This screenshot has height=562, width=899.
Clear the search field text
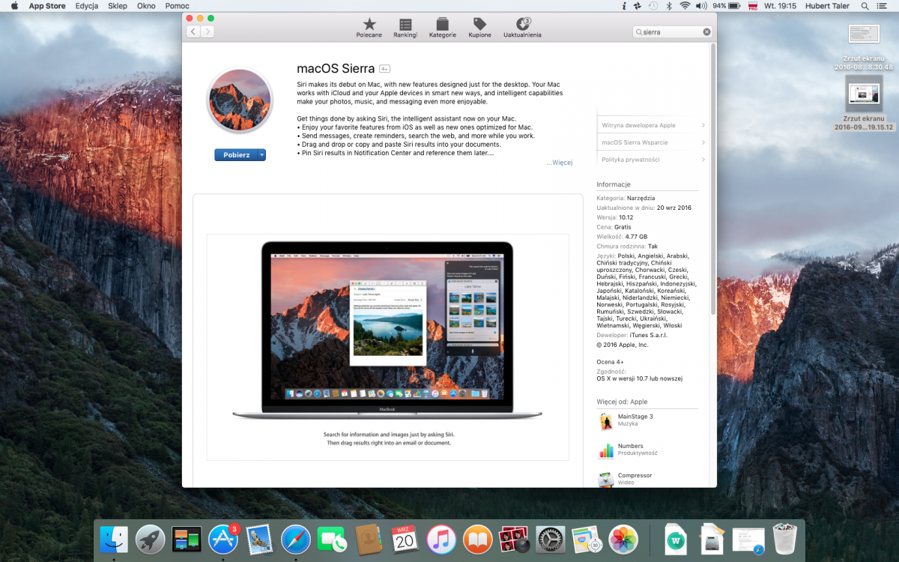coord(706,31)
